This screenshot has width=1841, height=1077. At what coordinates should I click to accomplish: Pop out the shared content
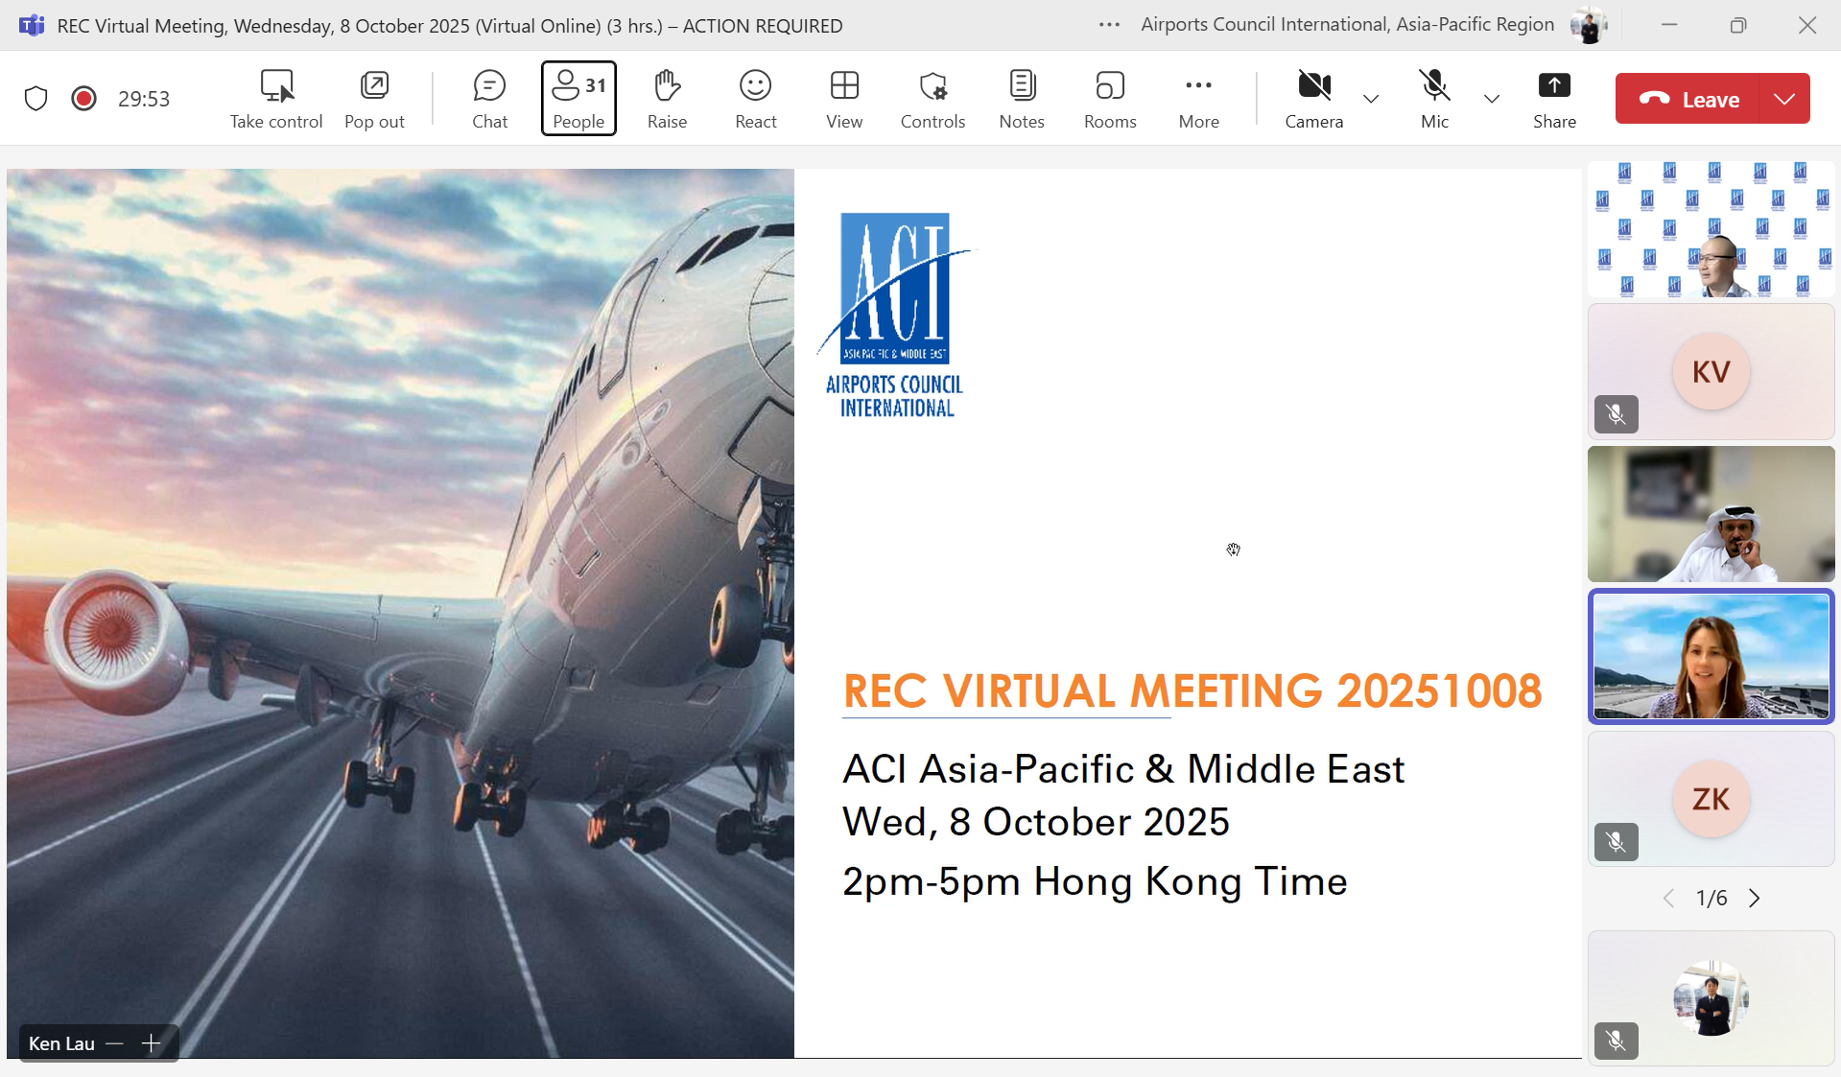click(x=374, y=99)
